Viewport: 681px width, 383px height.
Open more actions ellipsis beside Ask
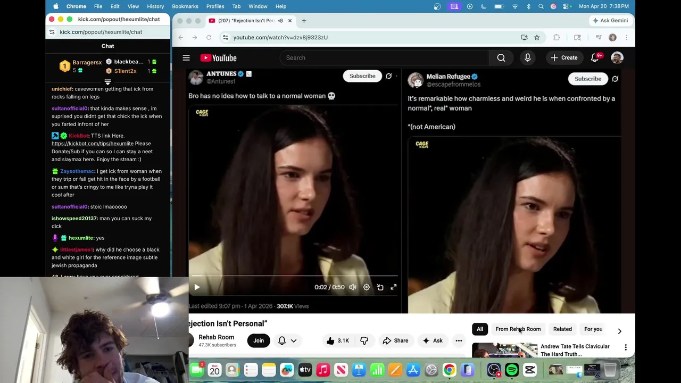[459, 340]
